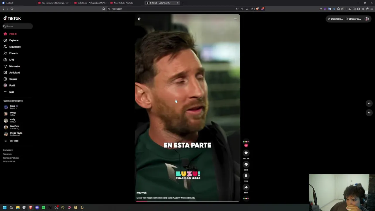Click the #LuzuTv hashtag in caption
This screenshot has width=375, height=211.
176,198
